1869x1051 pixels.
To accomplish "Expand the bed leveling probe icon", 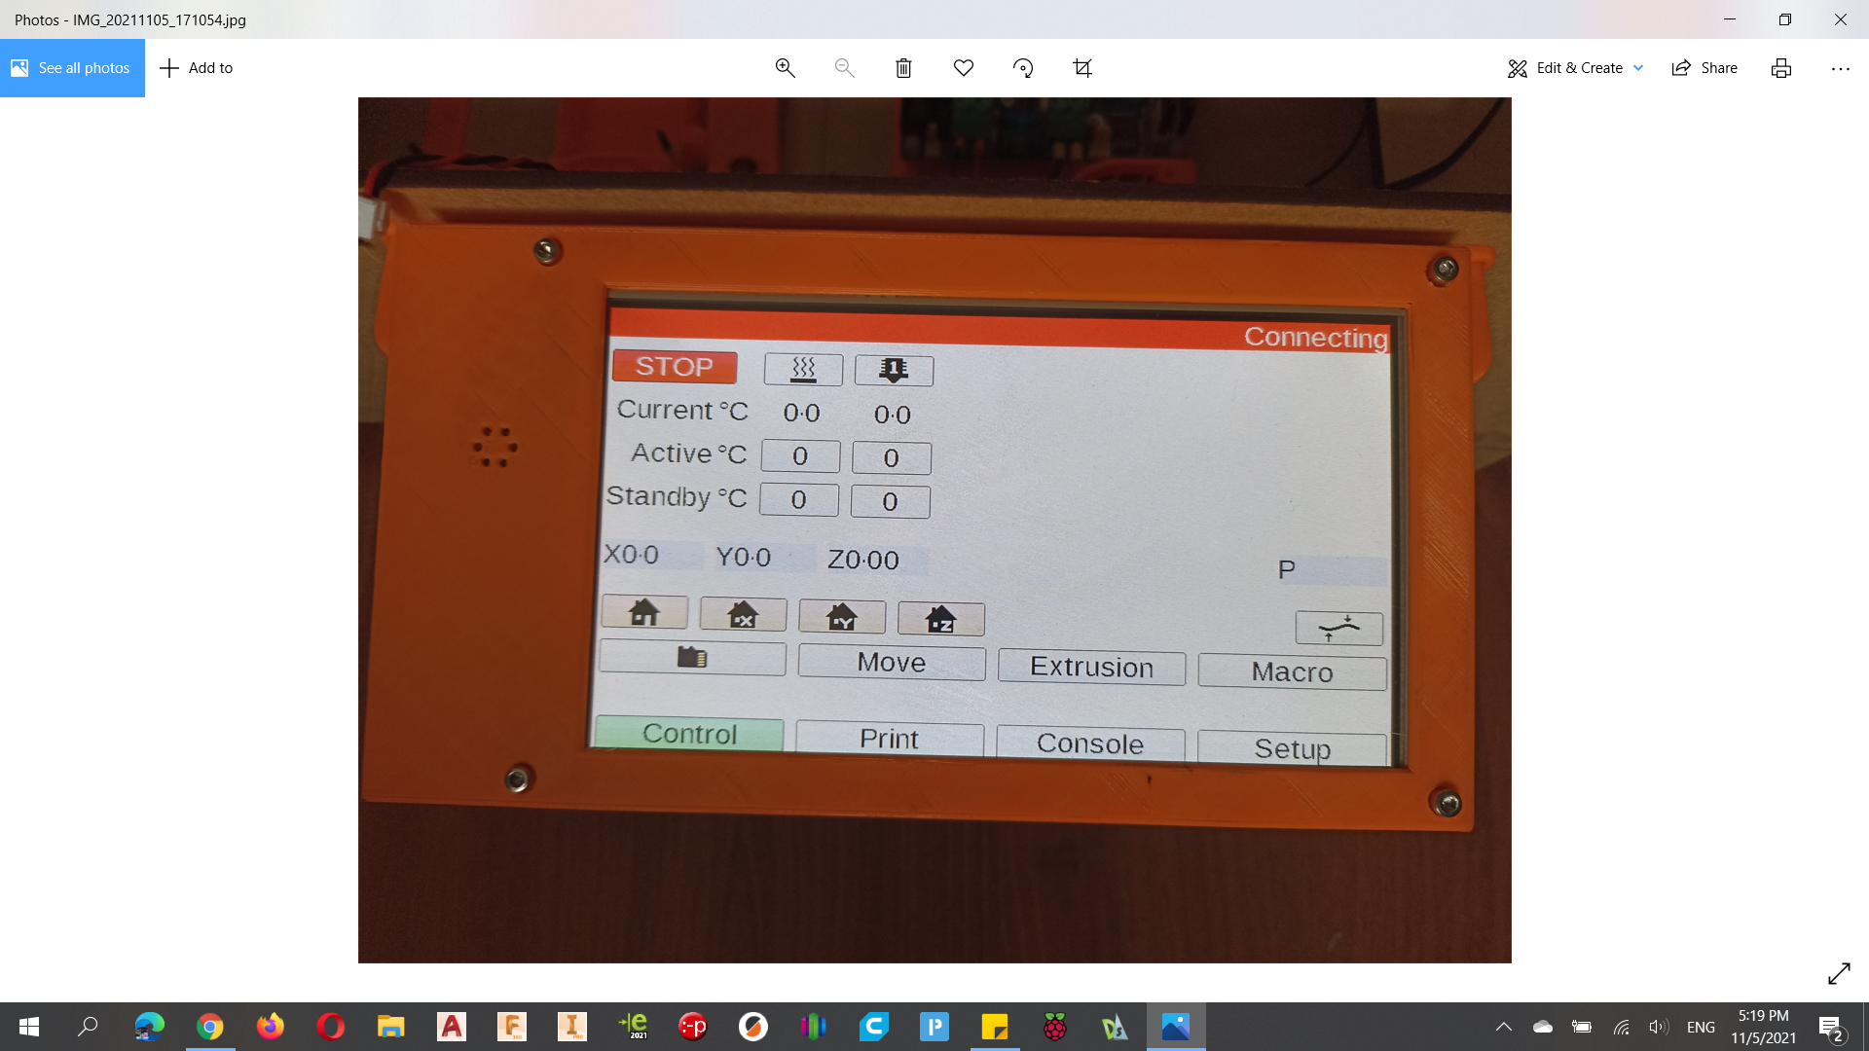I will tap(1338, 627).
